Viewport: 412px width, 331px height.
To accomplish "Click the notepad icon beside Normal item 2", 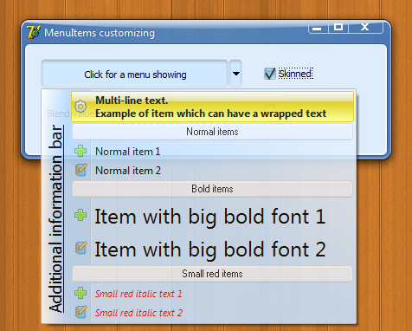I will point(80,170).
